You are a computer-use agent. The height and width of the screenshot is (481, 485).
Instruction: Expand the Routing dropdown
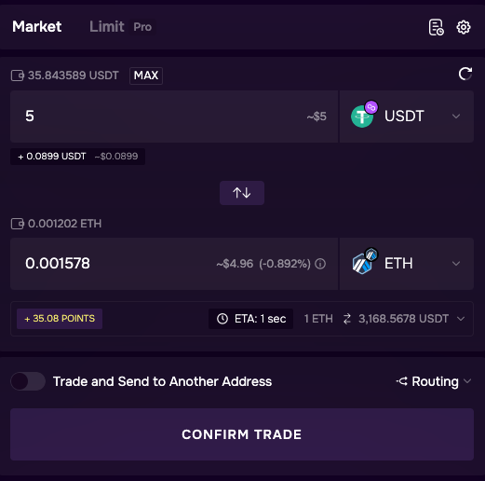tap(434, 381)
